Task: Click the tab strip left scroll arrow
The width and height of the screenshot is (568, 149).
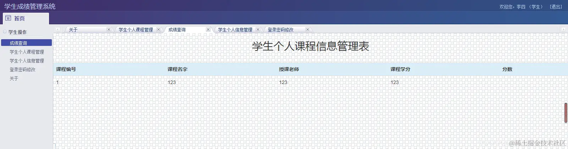Action: [58, 29]
